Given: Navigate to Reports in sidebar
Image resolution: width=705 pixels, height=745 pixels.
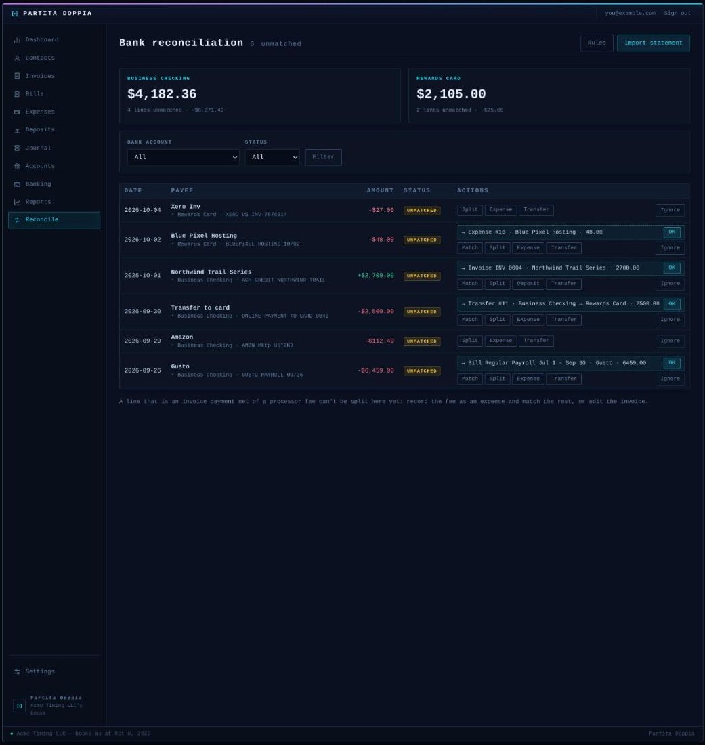Looking at the screenshot, I should pos(54,202).
